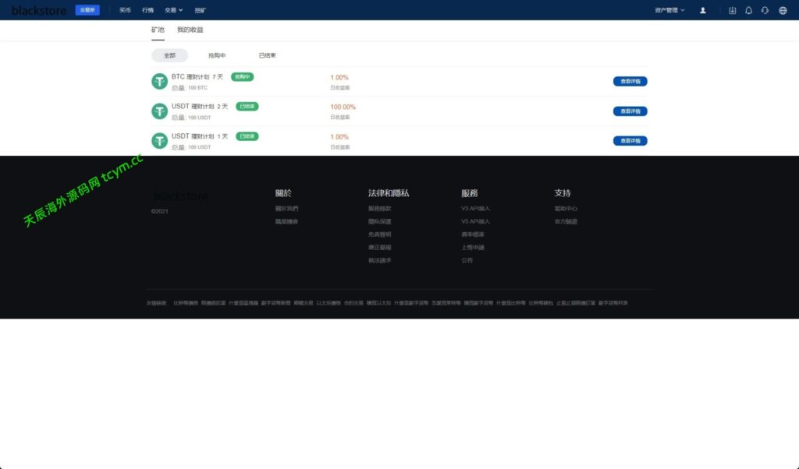Click the BTC 7-day plan coin icon

[x=160, y=82]
